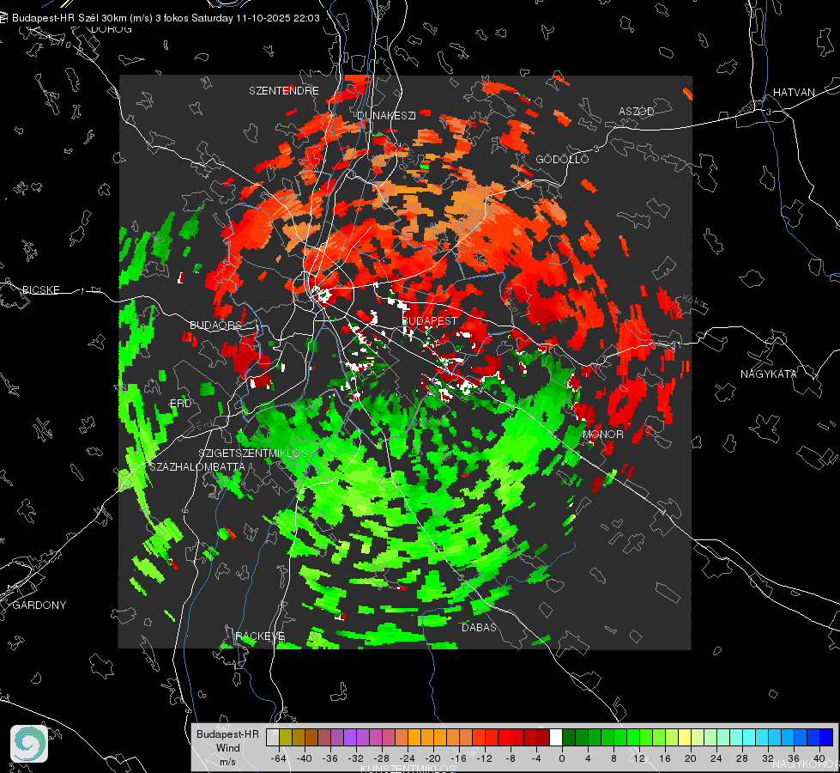Click the -16 value on the legend scale
The image size is (840, 773).
[x=458, y=758]
